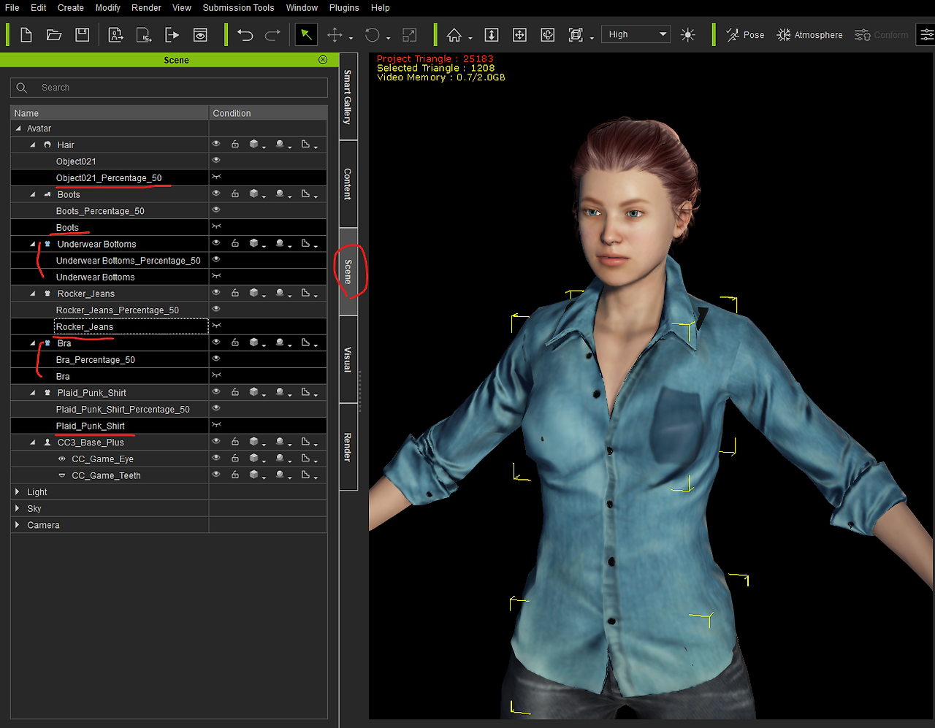Click the New Project icon

(26, 35)
